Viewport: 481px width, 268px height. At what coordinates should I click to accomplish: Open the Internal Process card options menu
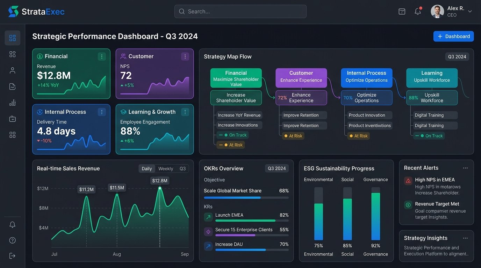pyautogui.click(x=102, y=112)
